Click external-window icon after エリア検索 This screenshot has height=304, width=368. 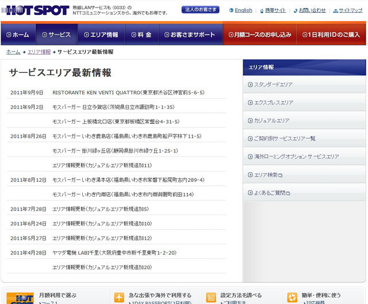click(x=280, y=175)
